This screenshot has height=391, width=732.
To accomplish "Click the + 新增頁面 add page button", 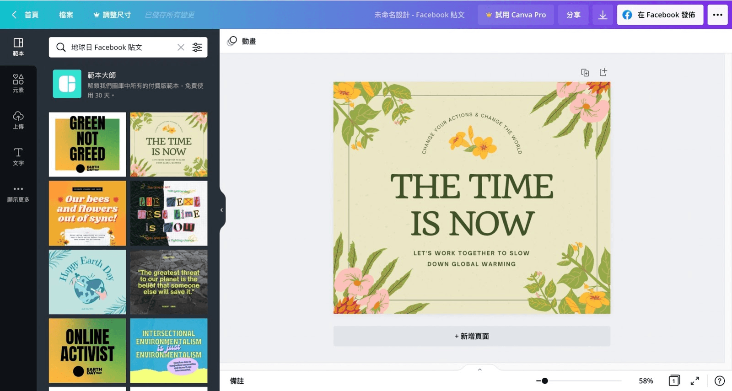I will 472,336.
